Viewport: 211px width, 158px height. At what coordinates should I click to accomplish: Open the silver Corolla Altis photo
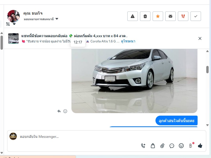pyautogui.click(x=134, y=81)
